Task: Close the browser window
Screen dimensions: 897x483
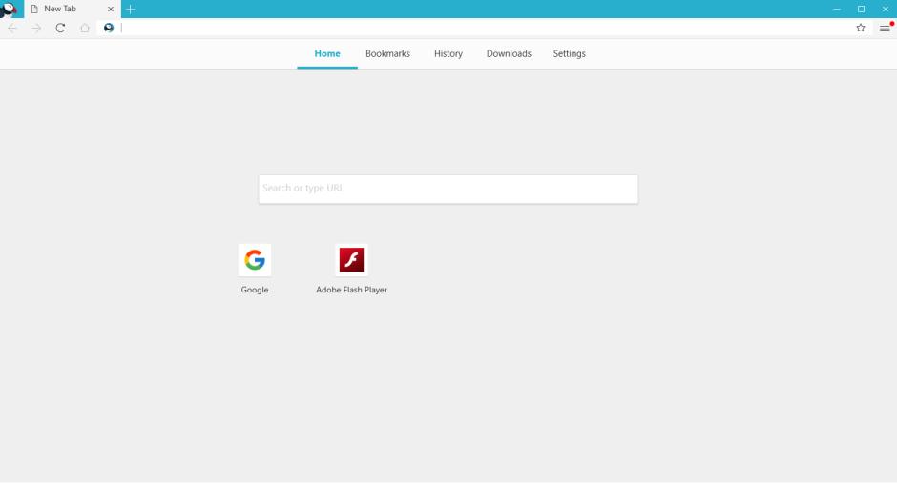Action: click(885, 10)
